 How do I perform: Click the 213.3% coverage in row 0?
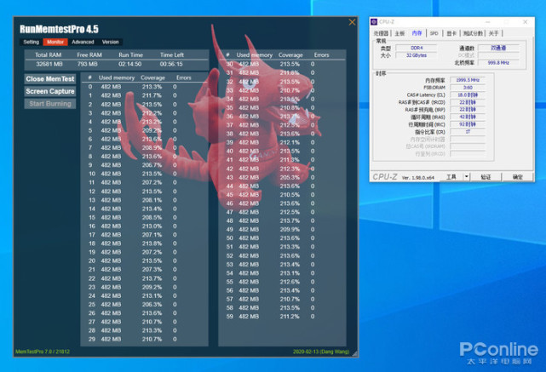[x=152, y=87]
